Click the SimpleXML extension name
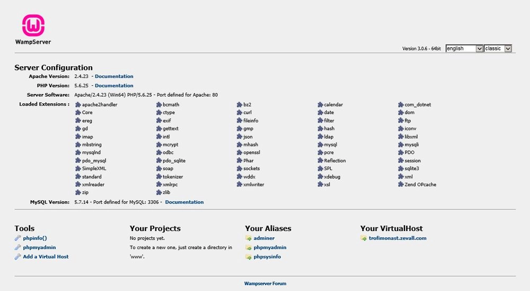 (x=94, y=169)
